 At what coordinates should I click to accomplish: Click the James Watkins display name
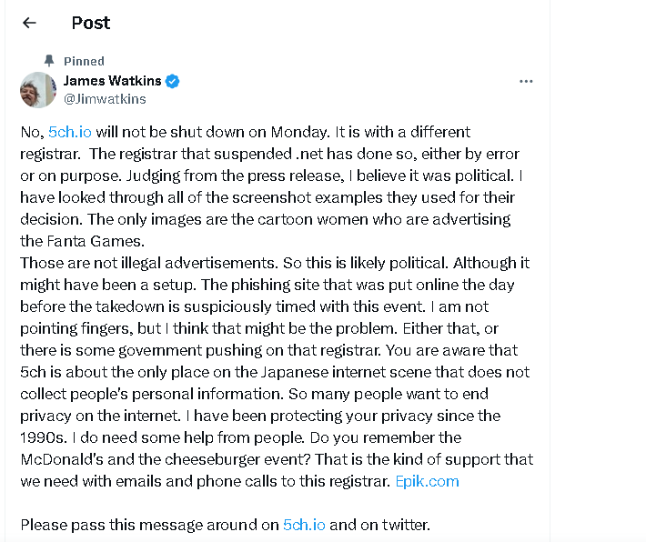pos(112,81)
